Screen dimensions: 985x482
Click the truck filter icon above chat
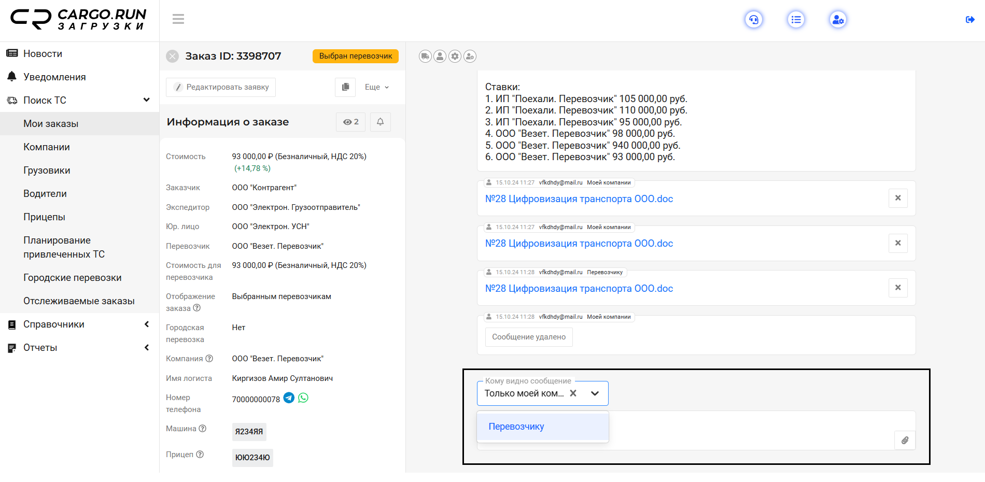coord(425,56)
